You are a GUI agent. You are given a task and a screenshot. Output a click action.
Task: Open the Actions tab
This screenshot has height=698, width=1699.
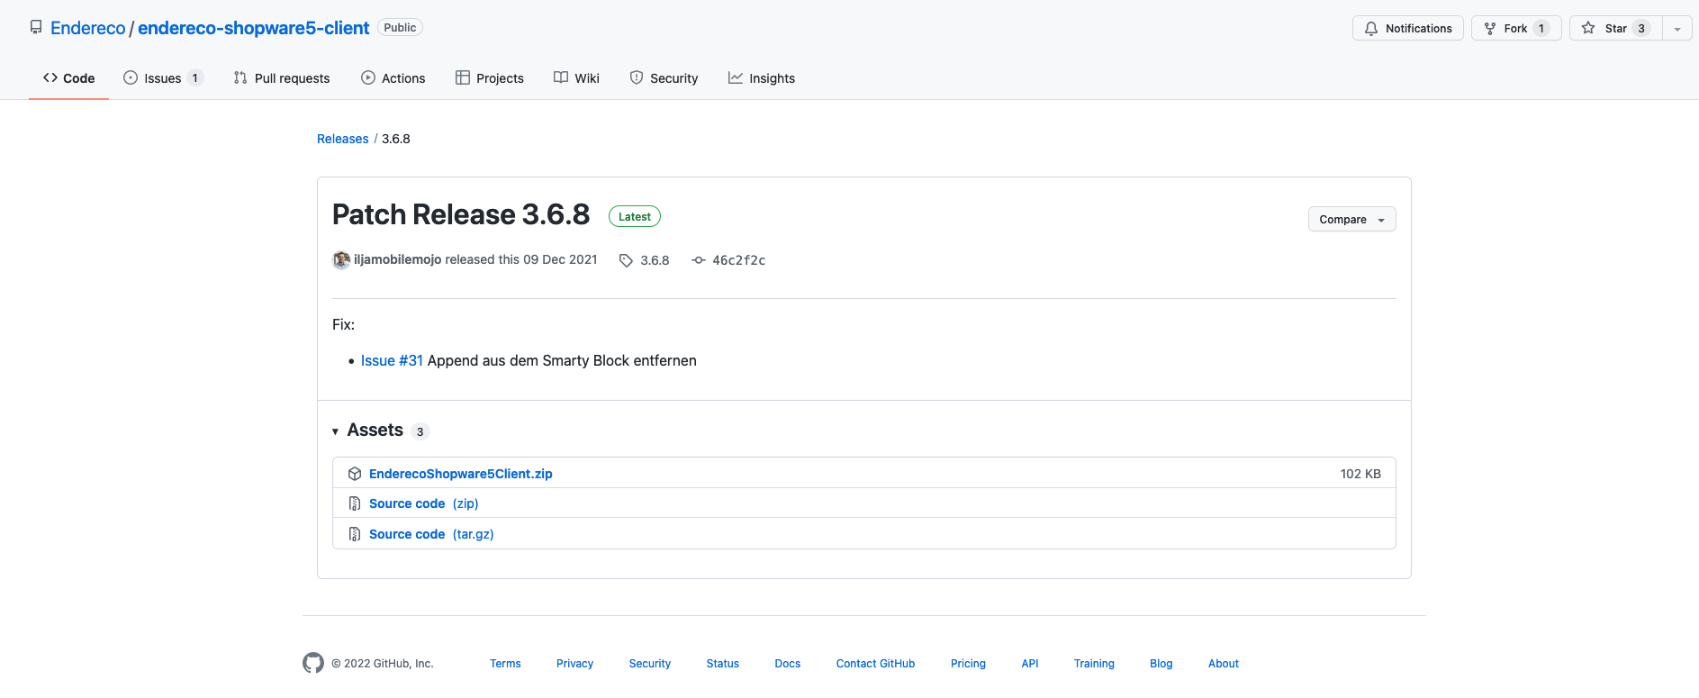tap(393, 78)
